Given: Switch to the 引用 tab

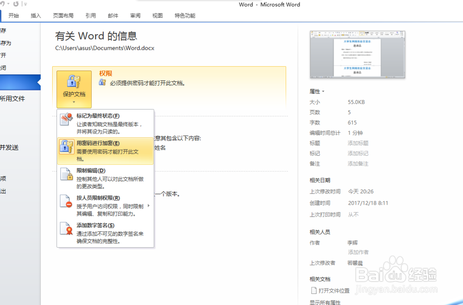Looking at the screenshot, I should 91,16.
